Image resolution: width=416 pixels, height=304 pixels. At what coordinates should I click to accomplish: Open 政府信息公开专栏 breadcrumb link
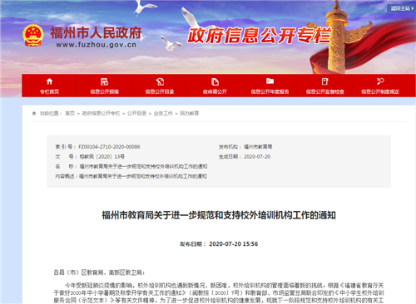pos(101,113)
